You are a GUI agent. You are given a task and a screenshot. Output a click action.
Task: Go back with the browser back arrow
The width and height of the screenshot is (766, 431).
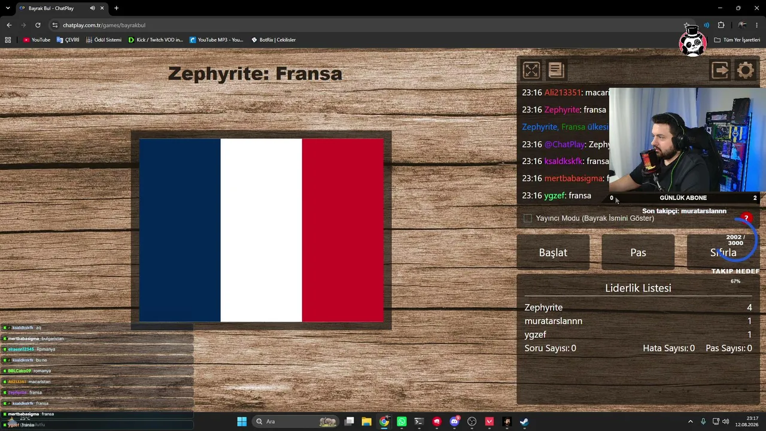pyautogui.click(x=9, y=25)
